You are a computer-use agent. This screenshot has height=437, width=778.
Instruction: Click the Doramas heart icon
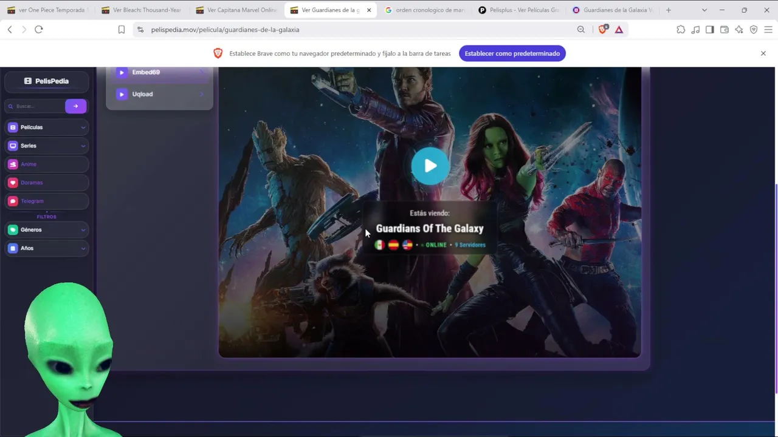tap(13, 183)
